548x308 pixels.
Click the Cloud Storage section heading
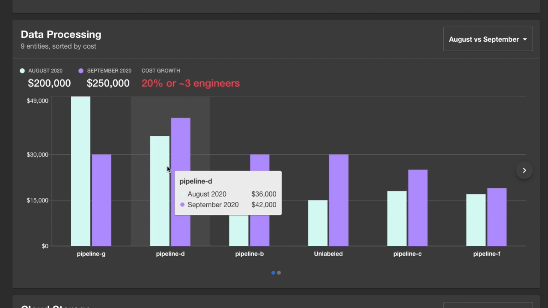[x=56, y=306]
